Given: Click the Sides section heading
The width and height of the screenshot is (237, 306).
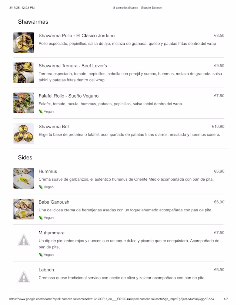Looking at the screenshot, I should tap(25, 157).
